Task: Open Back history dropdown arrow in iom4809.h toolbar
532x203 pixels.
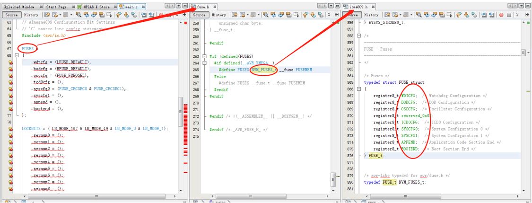Action: coord(401,15)
